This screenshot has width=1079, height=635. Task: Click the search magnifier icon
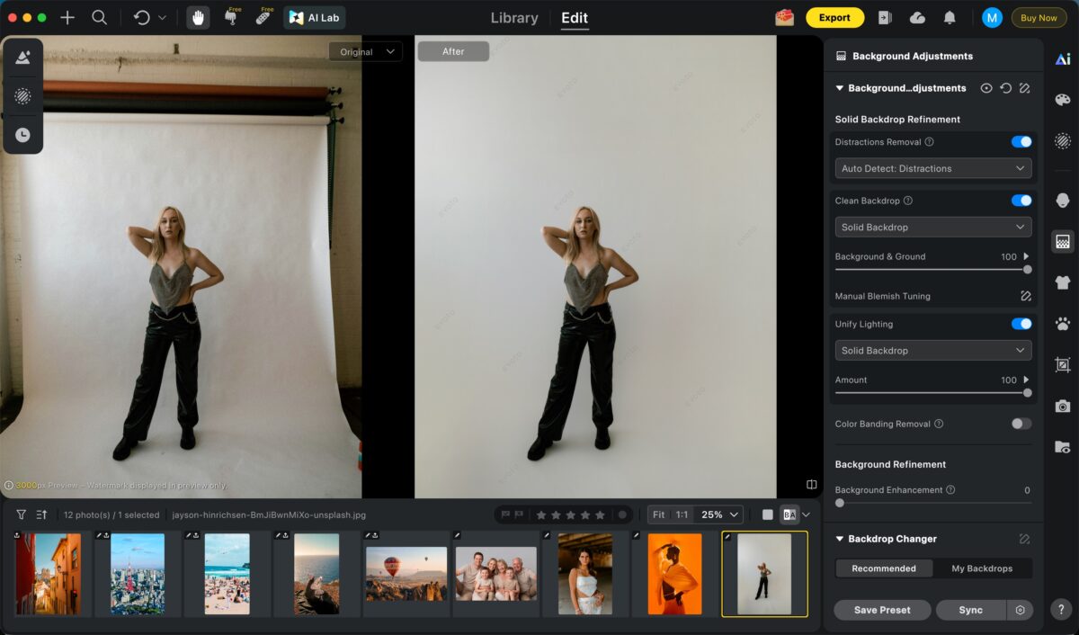(100, 18)
